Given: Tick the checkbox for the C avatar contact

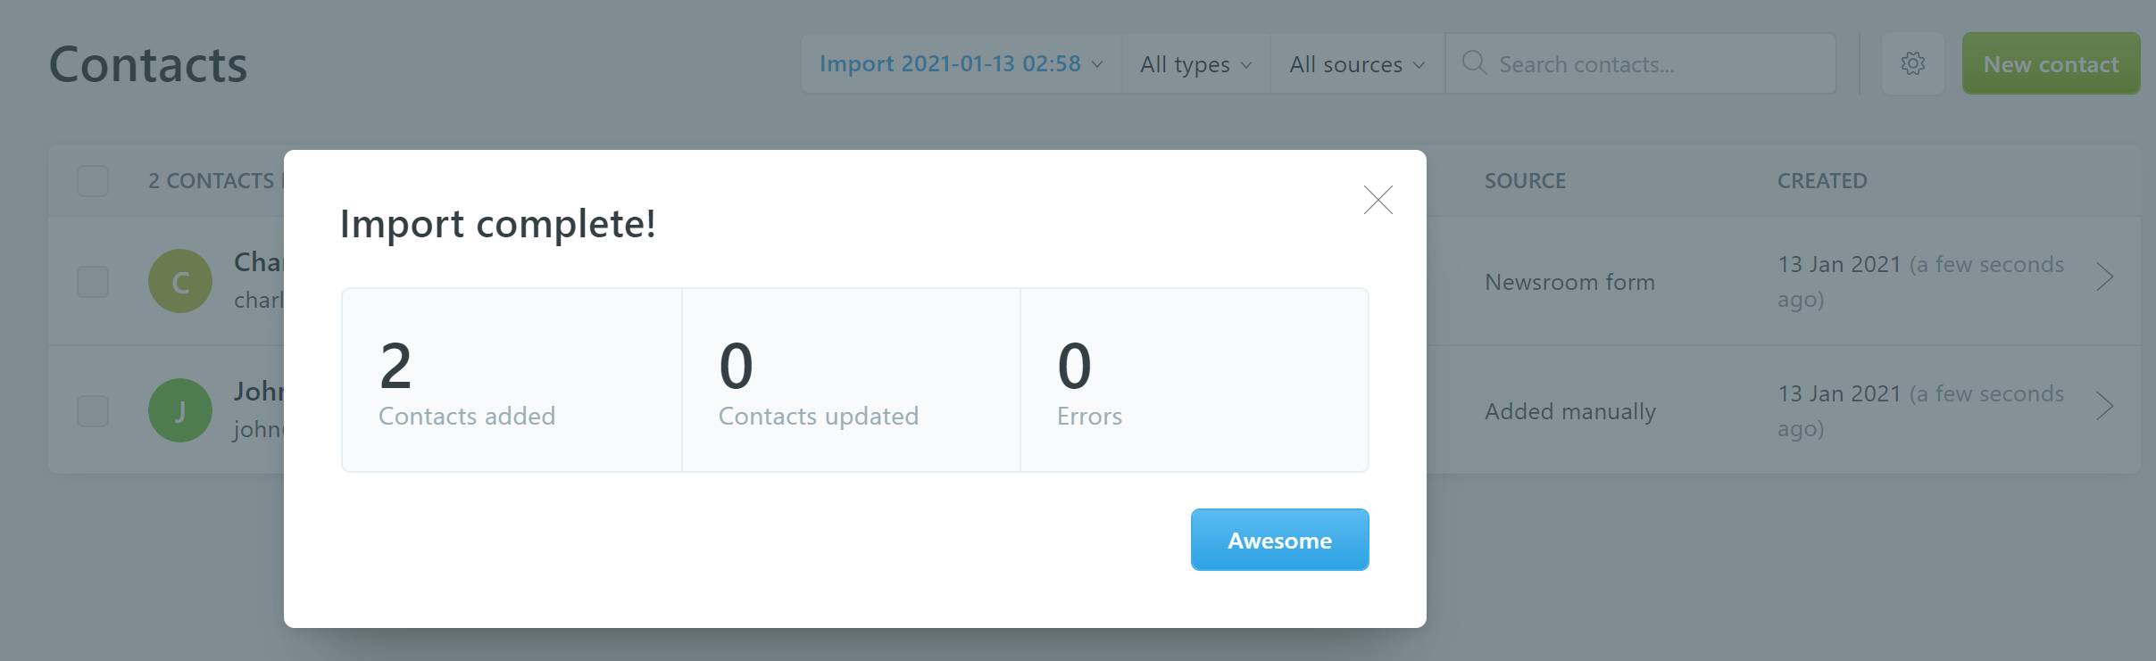Looking at the screenshot, I should pos(93,282).
